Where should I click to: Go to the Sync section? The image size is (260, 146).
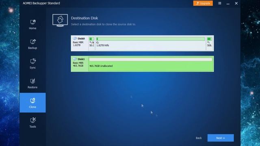click(x=32, y=64)
